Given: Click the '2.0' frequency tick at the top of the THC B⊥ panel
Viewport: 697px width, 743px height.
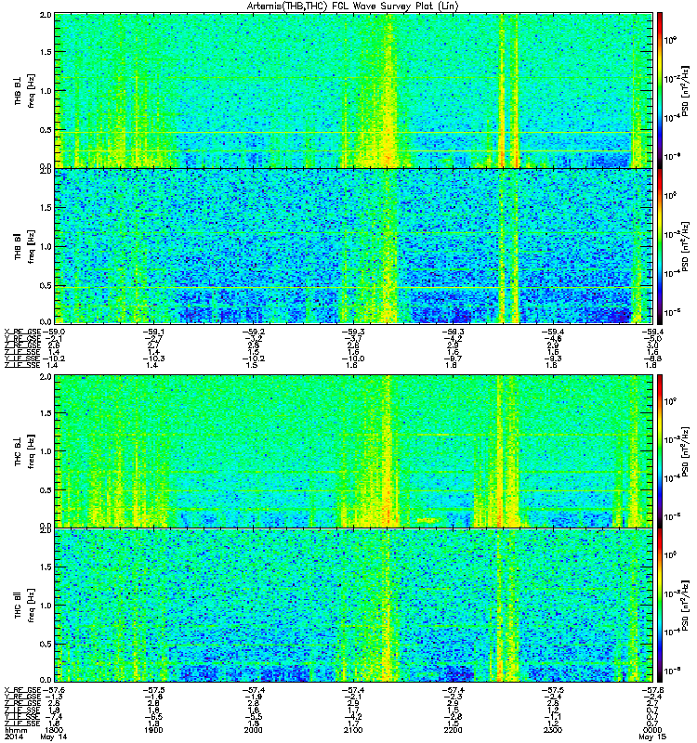Looking at the screenshot, I should click(x=46, y=376).
